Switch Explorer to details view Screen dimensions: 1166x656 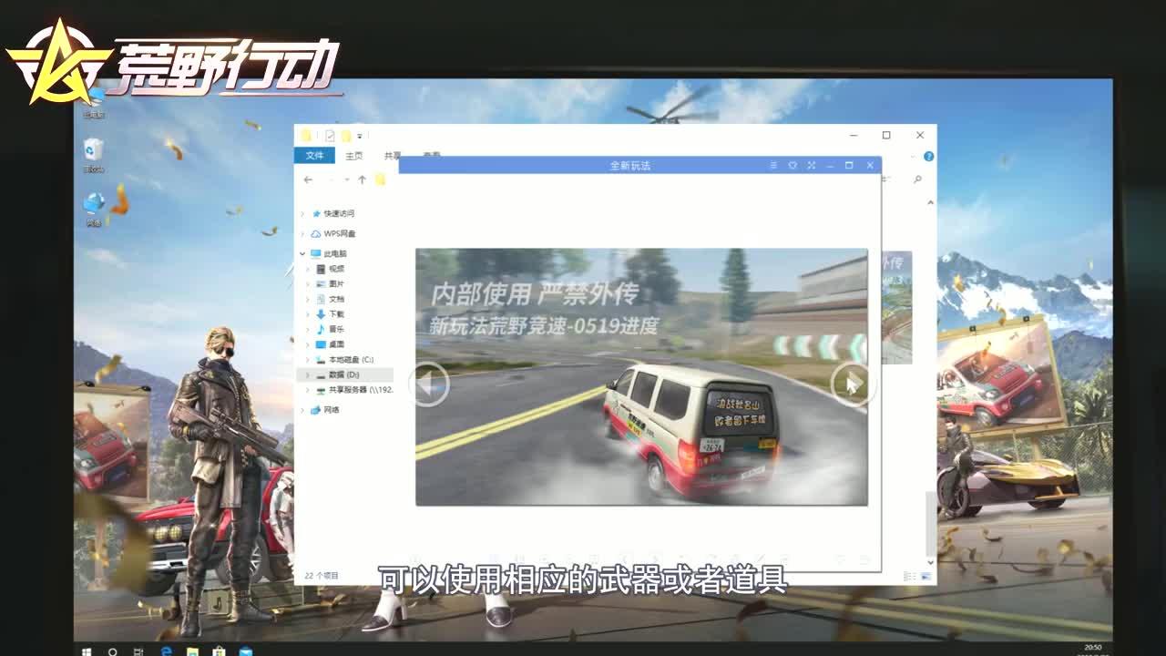(x=910, y=576)
